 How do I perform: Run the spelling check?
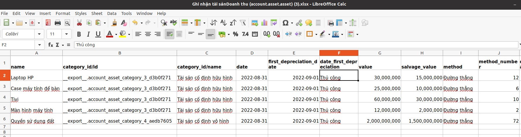coord(173,23)
